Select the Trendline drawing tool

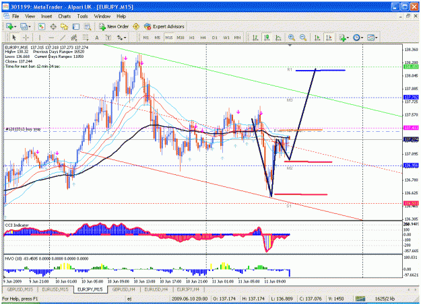coord(63,38)
